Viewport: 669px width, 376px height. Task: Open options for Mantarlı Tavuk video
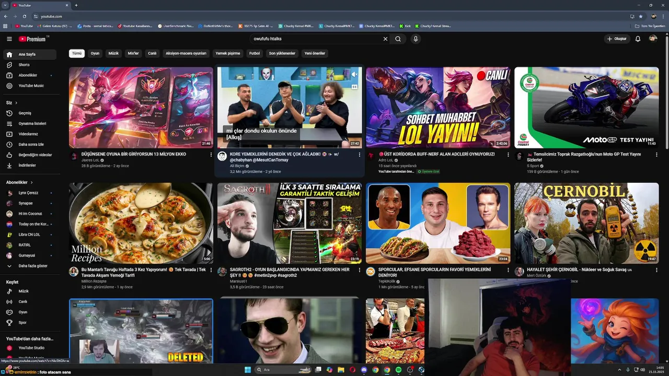[x=211, y=271]
